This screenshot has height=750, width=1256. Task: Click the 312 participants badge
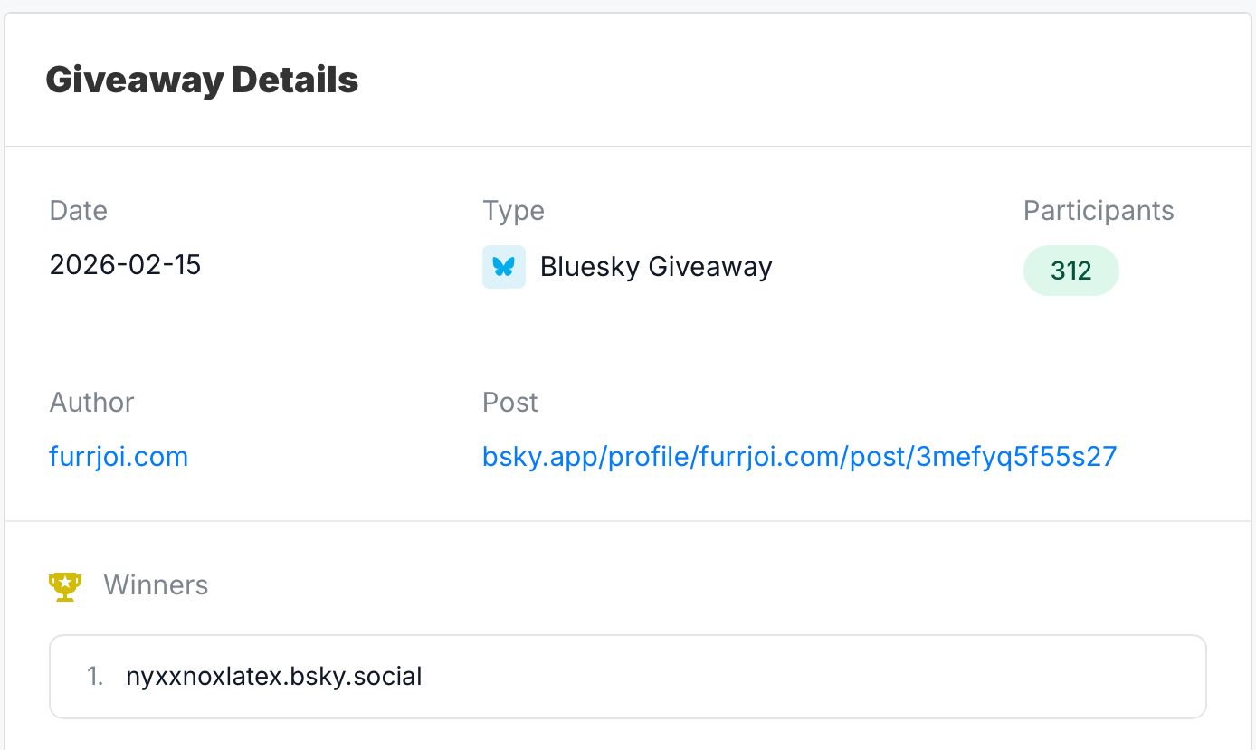tap(1070, 271)
